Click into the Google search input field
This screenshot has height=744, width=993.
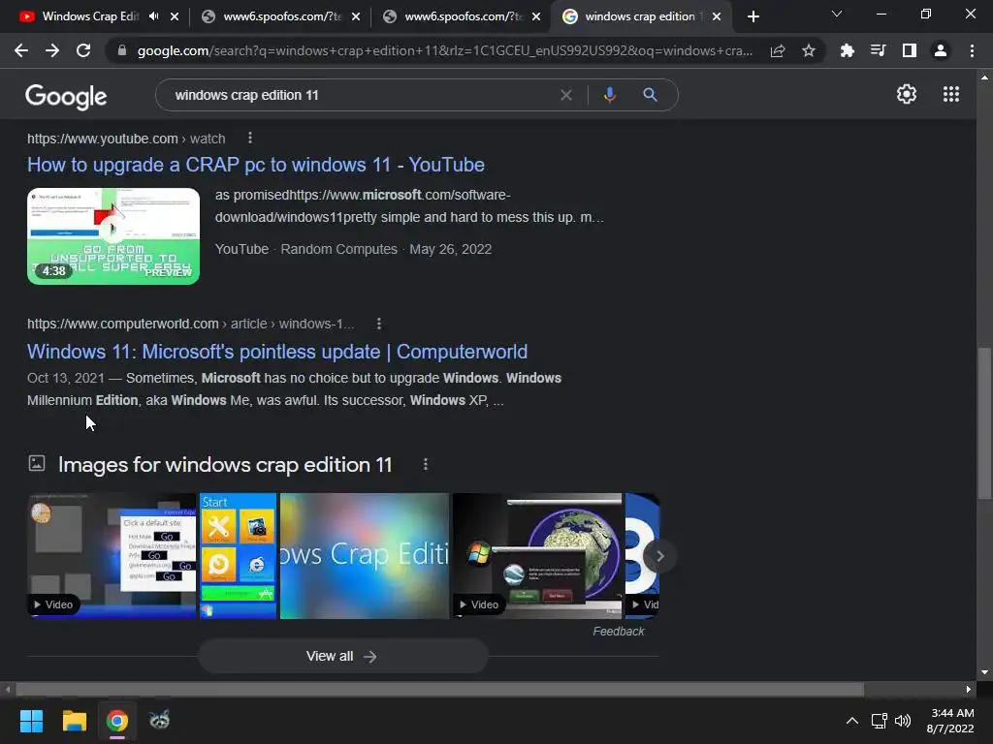pyautogui.click(x=361, y=95)
